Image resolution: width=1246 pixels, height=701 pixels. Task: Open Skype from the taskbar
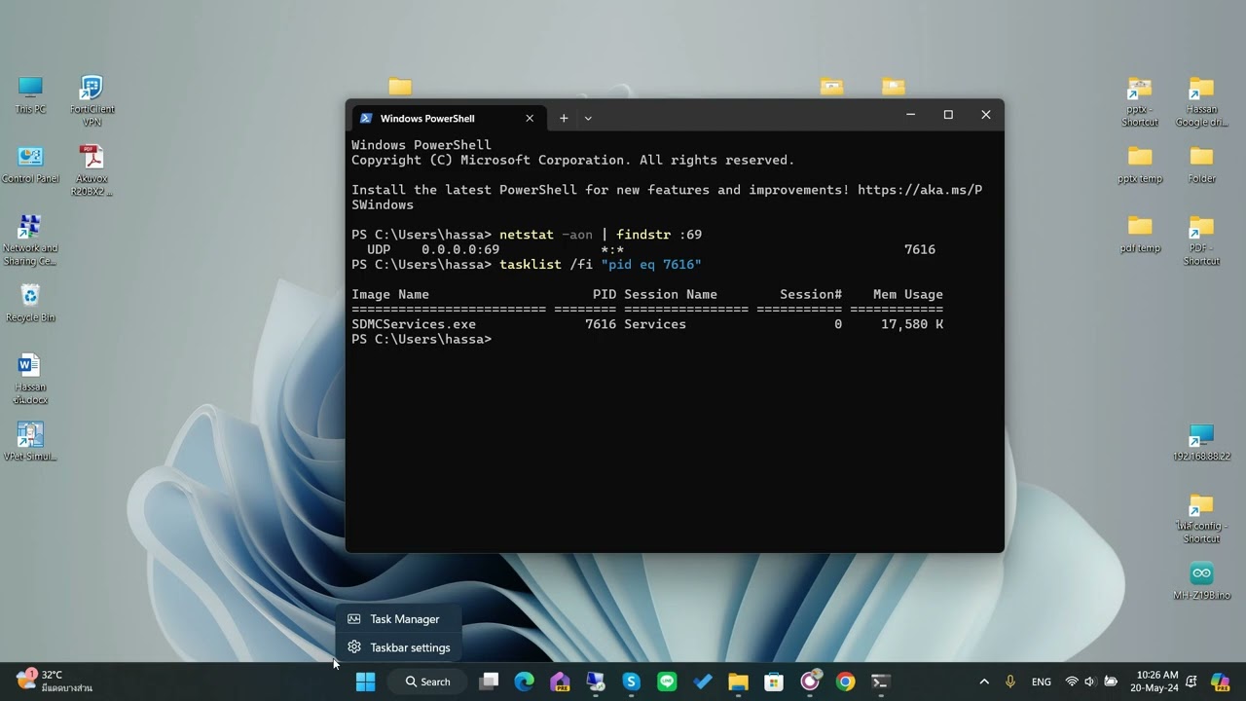pos(632,682)
